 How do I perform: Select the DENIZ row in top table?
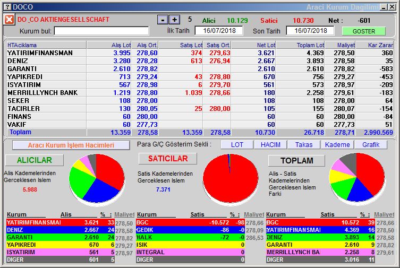(x=200, y=61)
